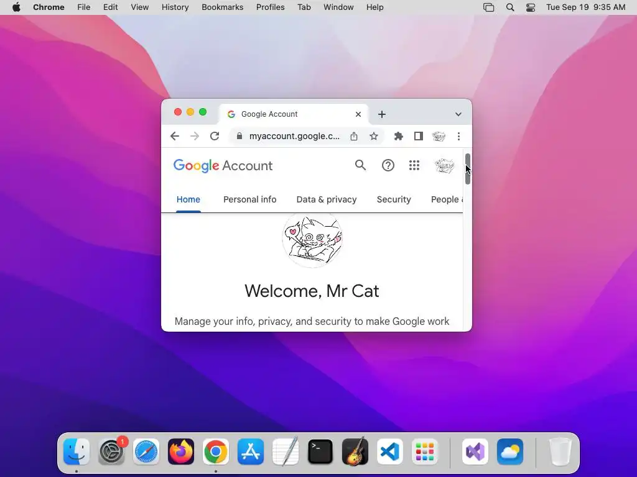637x477 pixels.
Task: Click the date and time in menu bar
Action: click(585, 7)
